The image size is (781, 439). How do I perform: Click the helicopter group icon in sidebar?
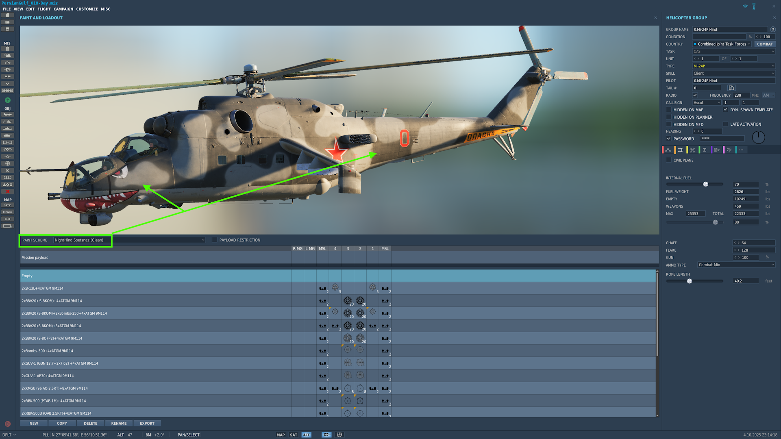[x=7, y=122]
